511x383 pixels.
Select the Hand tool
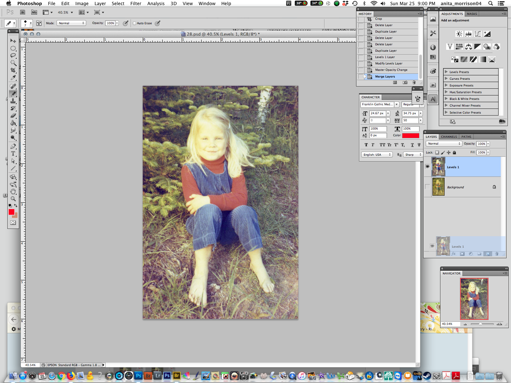coord(13,191)
